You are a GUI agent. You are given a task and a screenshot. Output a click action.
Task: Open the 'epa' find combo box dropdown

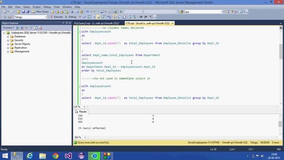(x=221, y=12)
